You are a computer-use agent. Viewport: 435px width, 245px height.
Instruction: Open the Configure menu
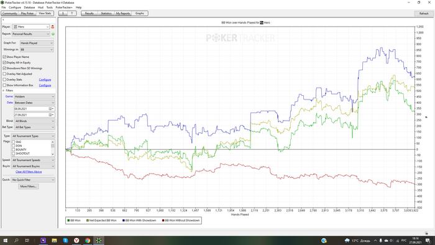point(15,7)
